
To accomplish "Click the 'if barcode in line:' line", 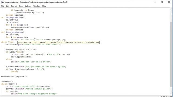I will [x=22, y=10].
